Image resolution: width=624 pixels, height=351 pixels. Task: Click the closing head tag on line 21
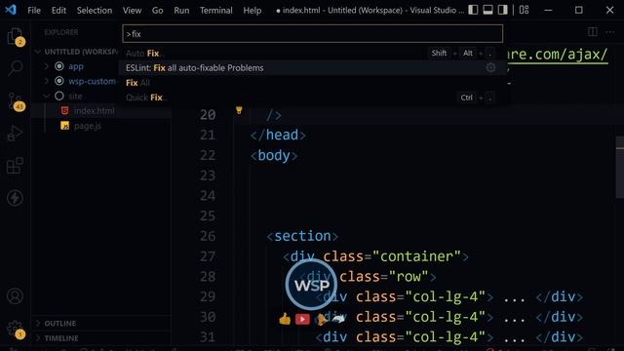278,135
